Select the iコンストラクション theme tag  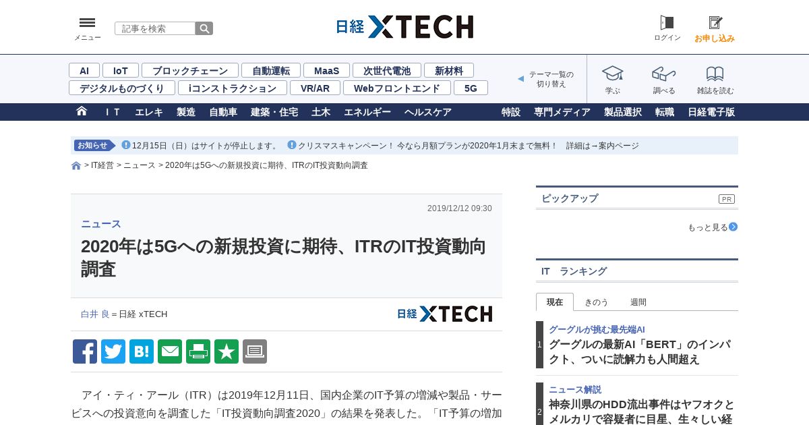[x=233, y=88]
